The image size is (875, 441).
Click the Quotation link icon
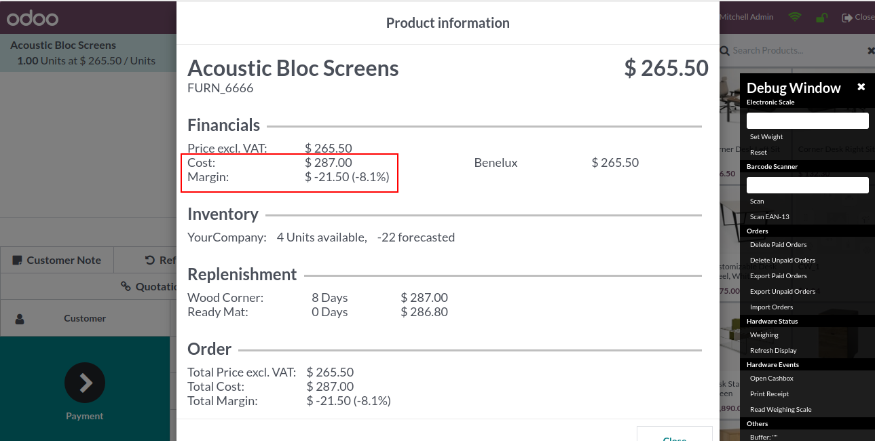click(x=126, y=286)
